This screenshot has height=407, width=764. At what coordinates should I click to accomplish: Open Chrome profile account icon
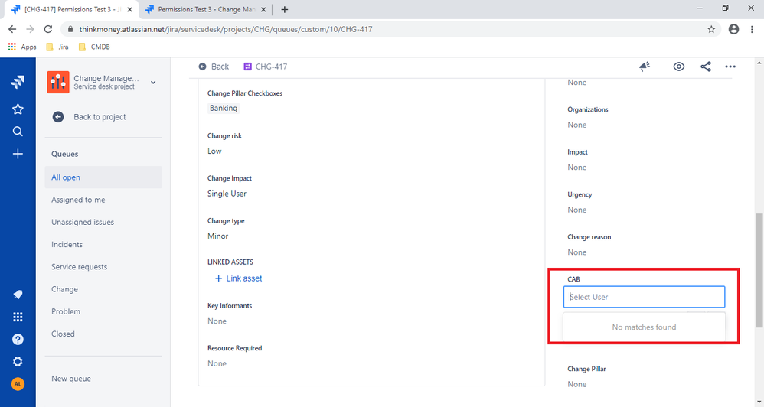point(733,29)
